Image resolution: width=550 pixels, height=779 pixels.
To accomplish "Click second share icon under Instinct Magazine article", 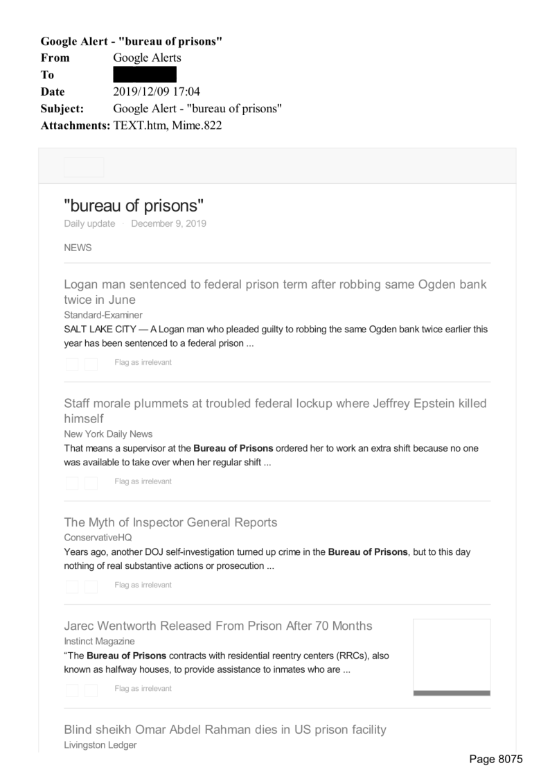I will click(91, 690).
